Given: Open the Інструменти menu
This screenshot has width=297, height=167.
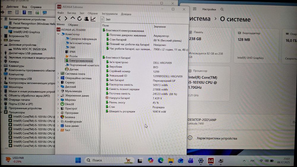Looking at the screenshot, I should pos(110,14).
